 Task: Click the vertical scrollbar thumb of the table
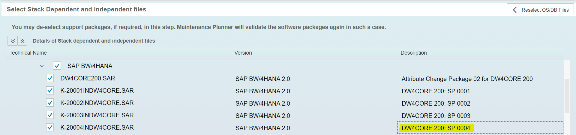click(x=567, y=96)
